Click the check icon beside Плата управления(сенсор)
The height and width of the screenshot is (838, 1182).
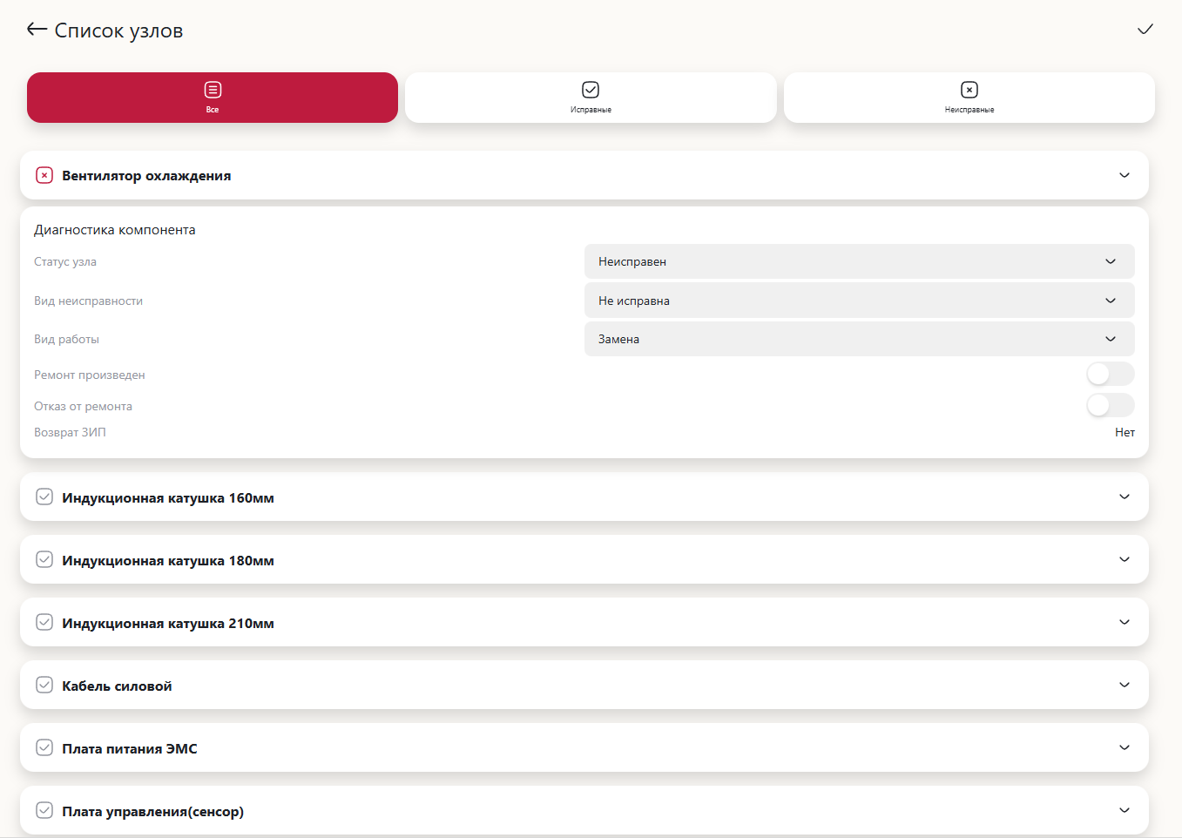[x=44, y=811]
